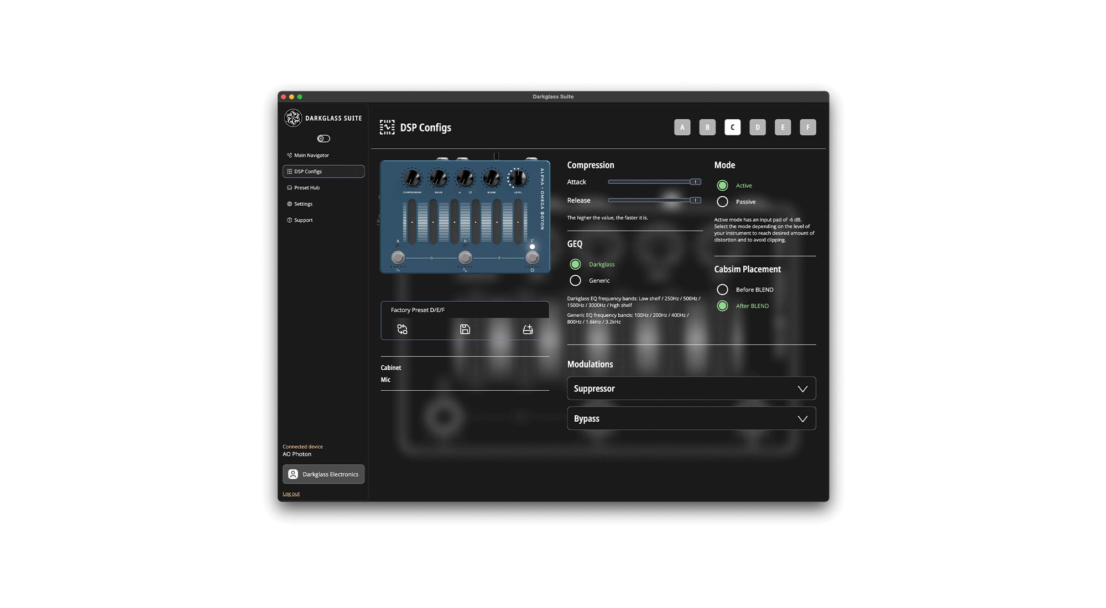Open Preset Hub from the sidebar
This screenshot has width=1106, height=608.
[307, 188]
